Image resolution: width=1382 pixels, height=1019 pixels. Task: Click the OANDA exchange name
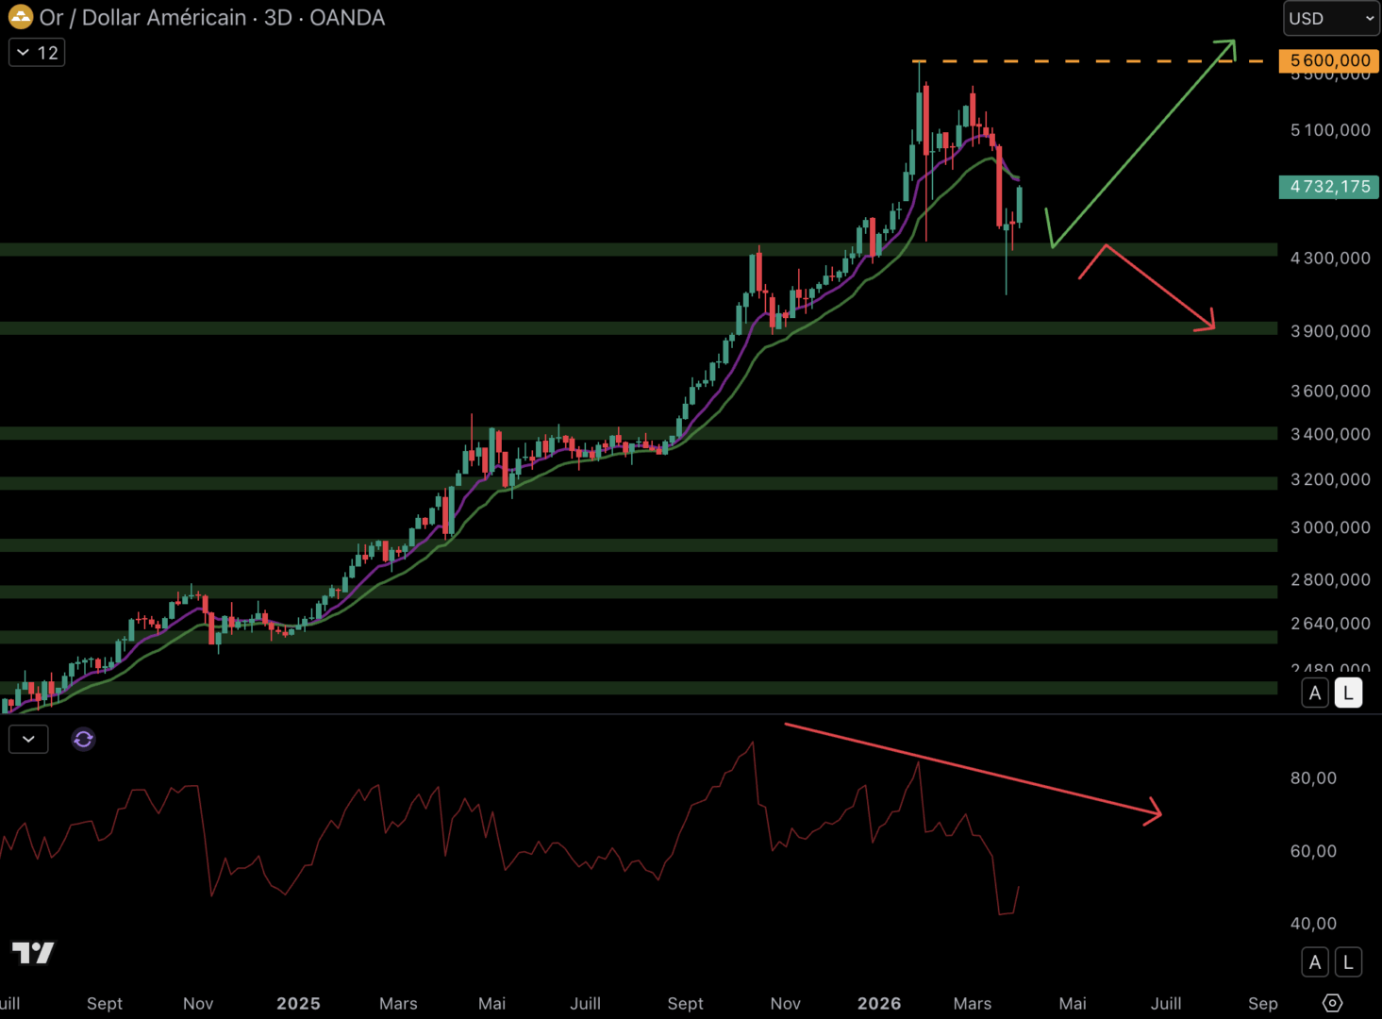click(x=346, y=17)
